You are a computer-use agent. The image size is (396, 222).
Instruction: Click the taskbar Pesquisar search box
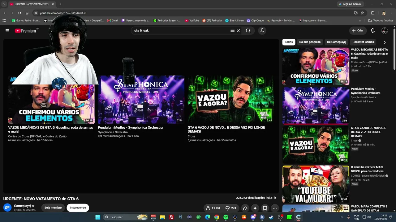pyautogui.click(x=126, y=217)
